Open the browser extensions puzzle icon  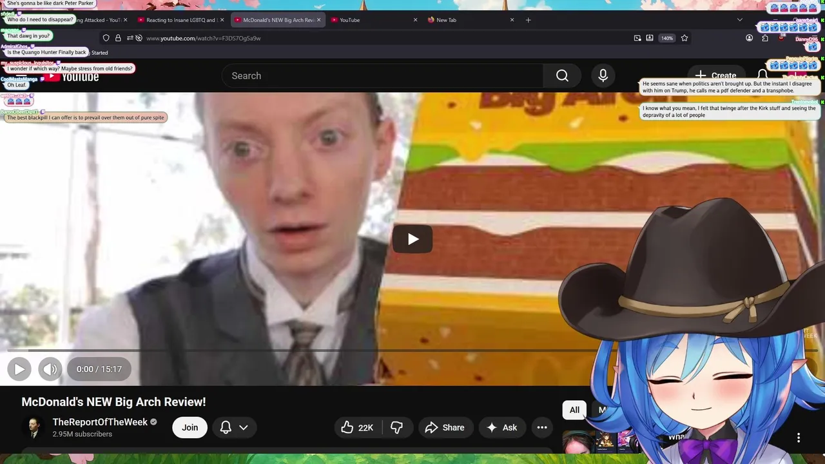pos(765,38)
